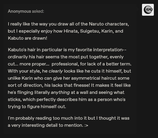This screenshot has width=158, height=138.
Task: Click the line 'Kabuto are drawn!'
Action: [x=28, y=38]
